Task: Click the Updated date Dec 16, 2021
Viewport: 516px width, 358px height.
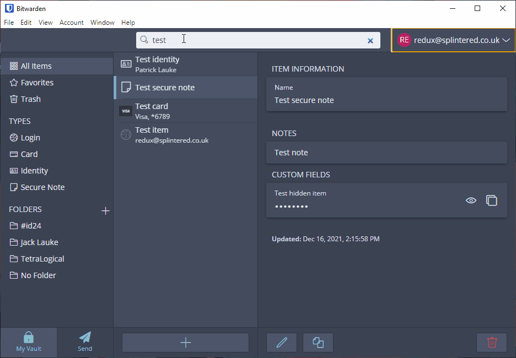Action: 341,239
